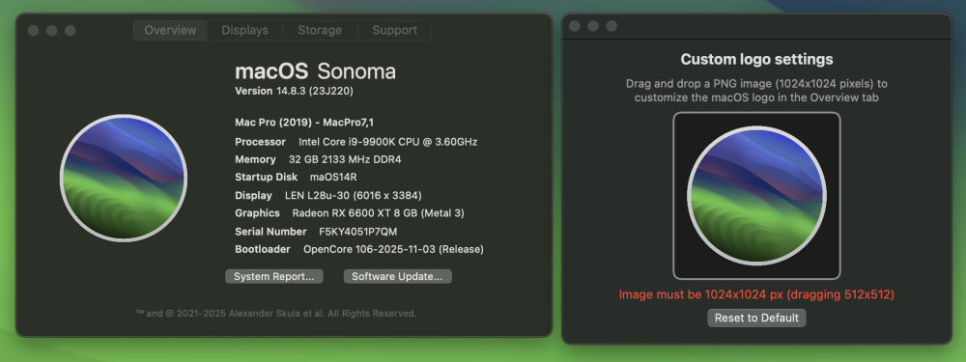Click the Bootloader OpenCore version text

(394, 249)
